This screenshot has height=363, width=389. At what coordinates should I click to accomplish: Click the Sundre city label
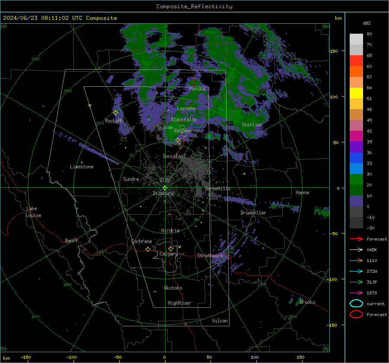pos(131,179)
